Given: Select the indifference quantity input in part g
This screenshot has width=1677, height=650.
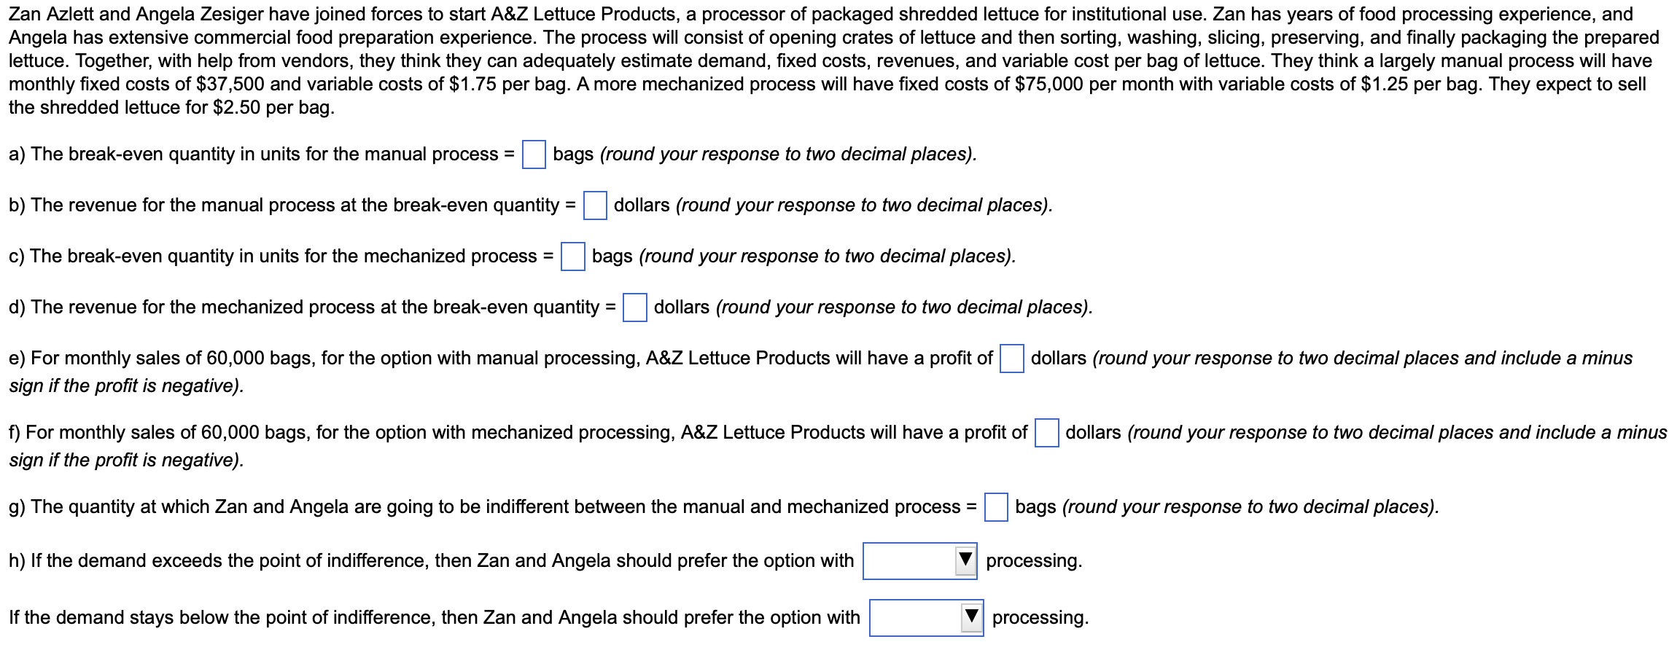Looking at the screenshot, I should (x=996, y=507).
